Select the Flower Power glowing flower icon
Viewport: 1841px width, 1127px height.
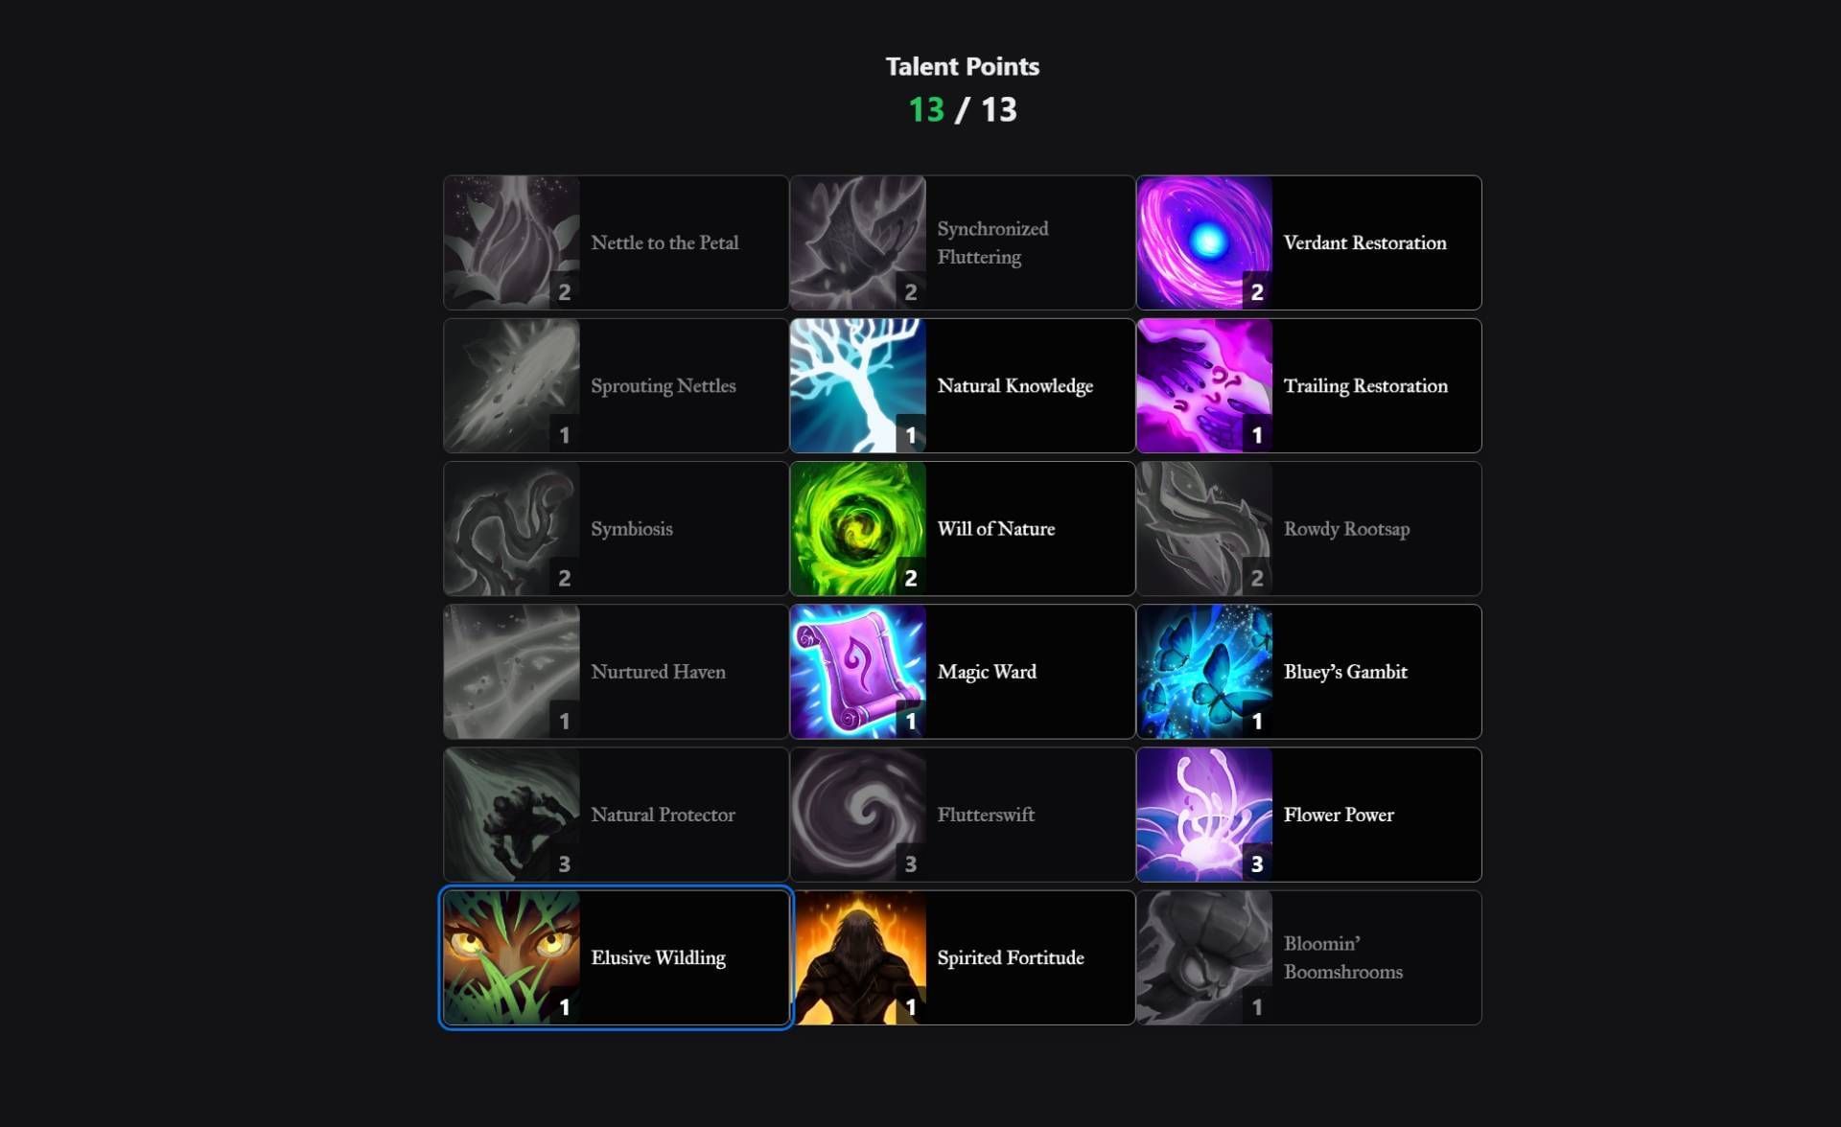pos(1204,815)
